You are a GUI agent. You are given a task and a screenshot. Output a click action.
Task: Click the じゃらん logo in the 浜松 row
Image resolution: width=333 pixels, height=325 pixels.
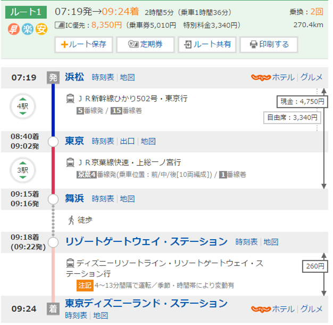(260, 77)
